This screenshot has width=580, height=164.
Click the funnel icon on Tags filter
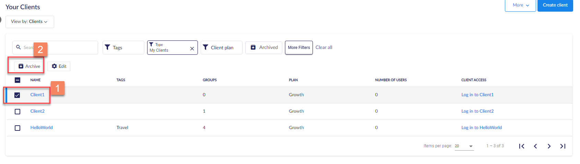(x=107, y=47)
